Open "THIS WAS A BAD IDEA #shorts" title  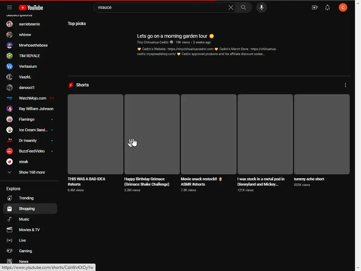[x=86, y=182]
